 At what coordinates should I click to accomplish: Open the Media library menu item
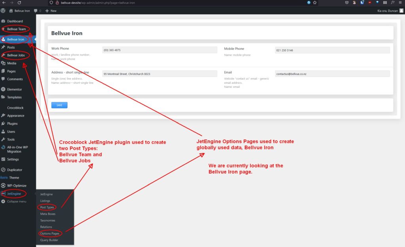pyautogui.click(x=11, y=63)
